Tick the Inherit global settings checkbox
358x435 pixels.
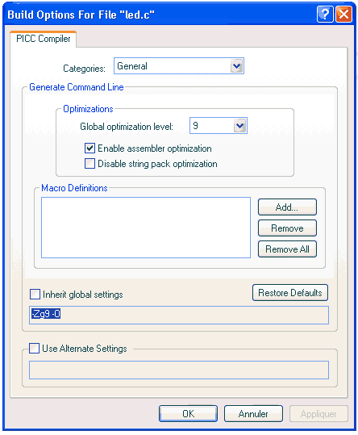pos(35,294)
